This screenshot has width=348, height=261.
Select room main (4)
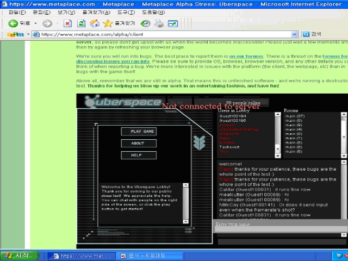point(294,129)
